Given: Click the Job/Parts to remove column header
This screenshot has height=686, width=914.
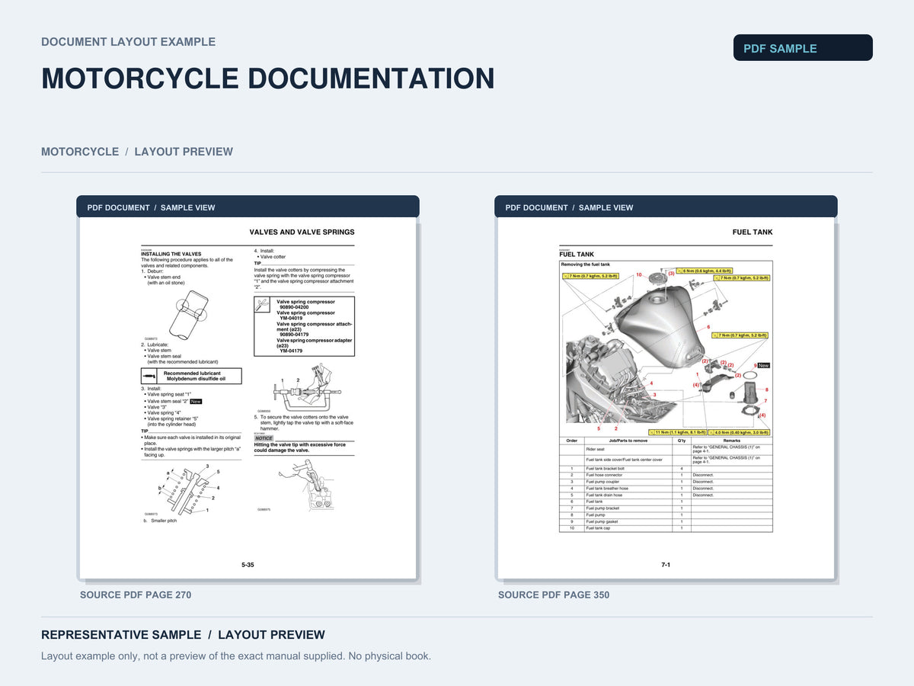Looking at the screenshot, I should (628, 441).
